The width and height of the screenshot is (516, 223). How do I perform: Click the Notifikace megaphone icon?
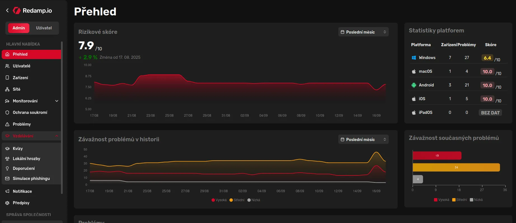7,191
